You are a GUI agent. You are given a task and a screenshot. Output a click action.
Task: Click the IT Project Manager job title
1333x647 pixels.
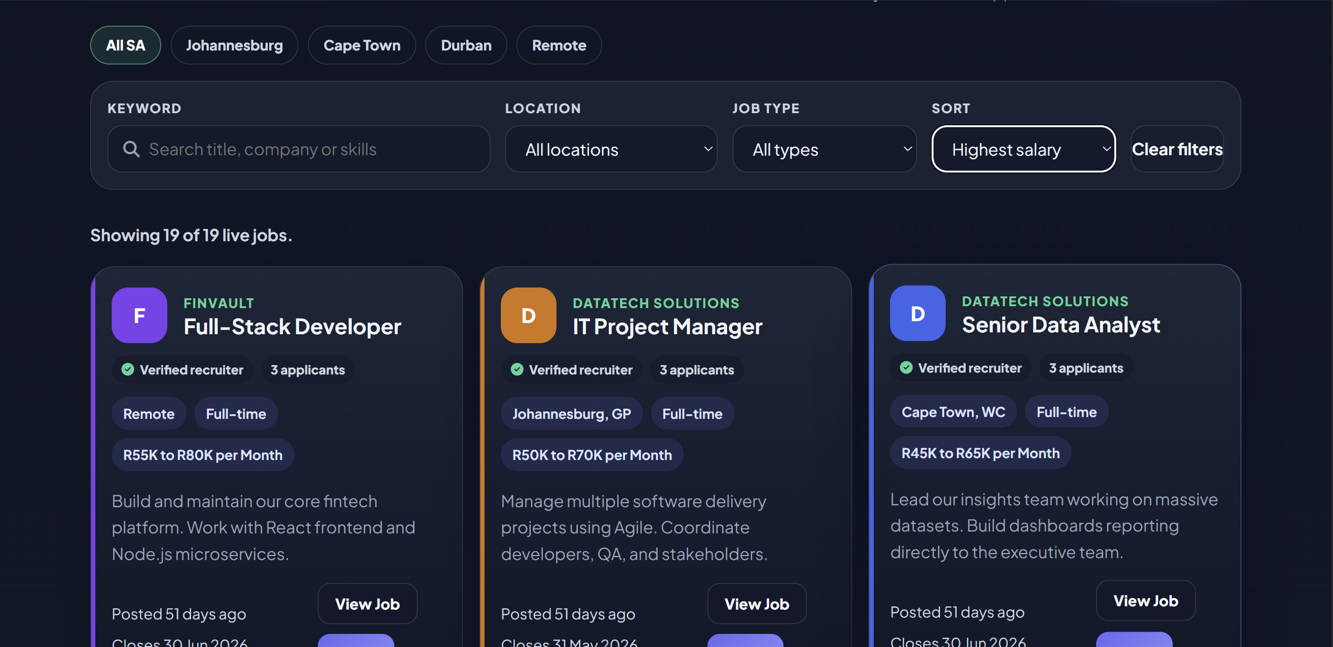[668, 327]
